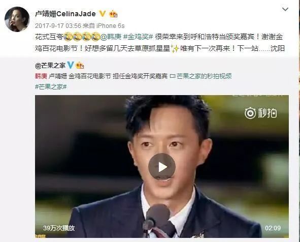300x242 pixels.
Task: Open 芒果之家的秒拍视频 video link
Action: (x=204, y=76)
